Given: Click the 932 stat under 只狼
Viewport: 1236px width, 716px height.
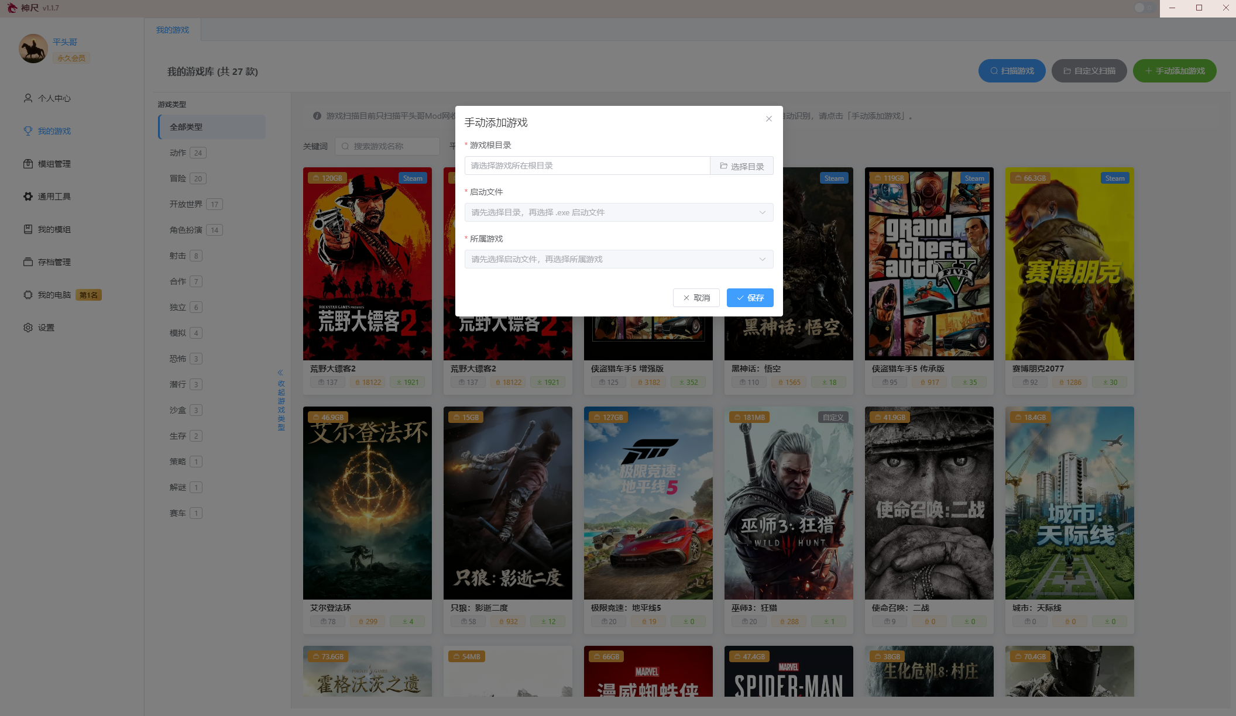Looking at the screenshot, I should pos(508,622).
